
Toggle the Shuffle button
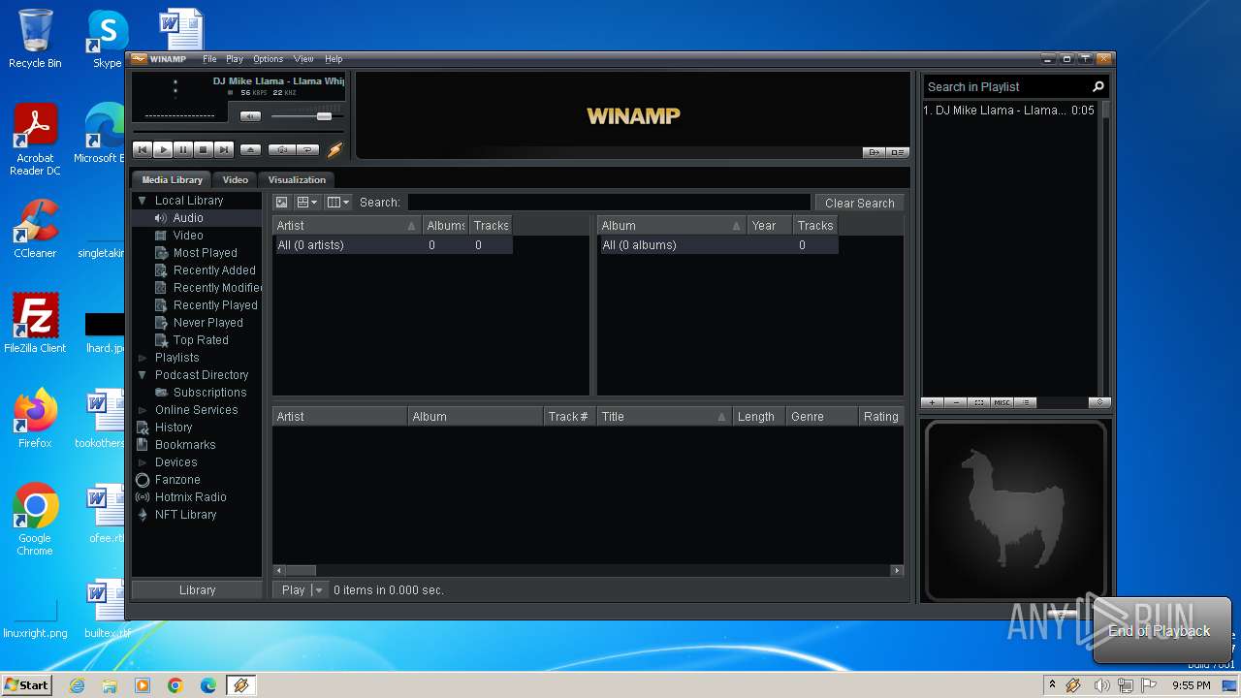pyautogui.click(x=281, y=150)
